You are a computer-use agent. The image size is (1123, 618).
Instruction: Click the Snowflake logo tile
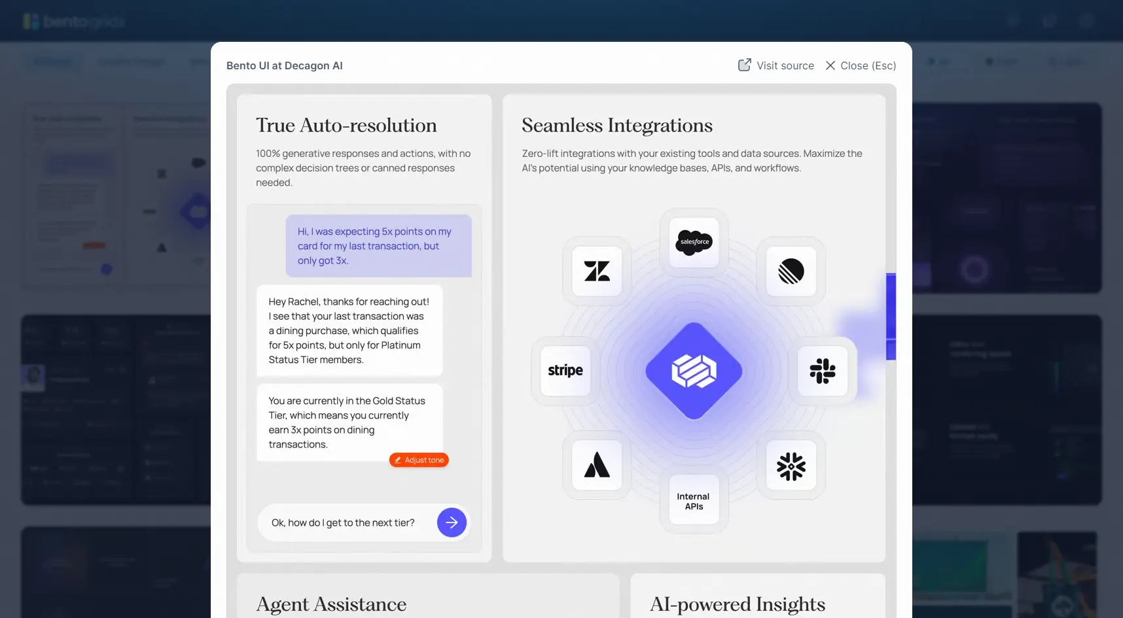point(791,466)
